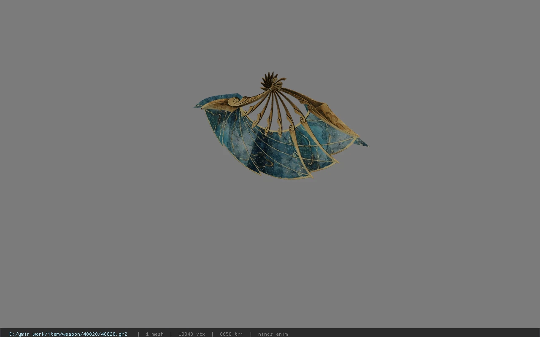Viewport: 540px width, 337px height.
Task: Click the file path D:/ymir work/item/weapon/48828/48828.gr2
Action: [68, 334]
